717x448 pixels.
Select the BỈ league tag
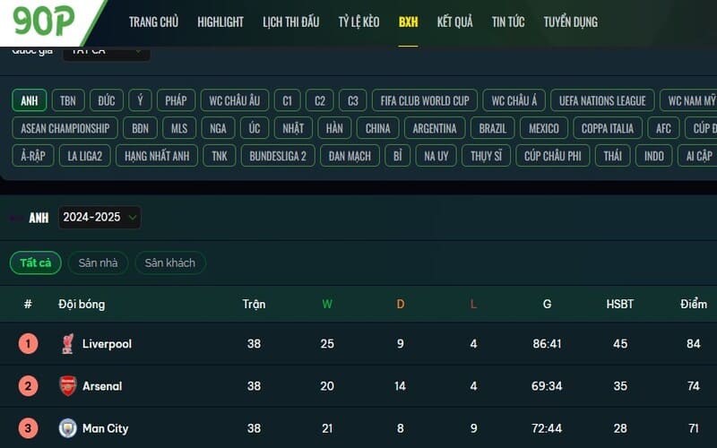(x=397, y=156)
